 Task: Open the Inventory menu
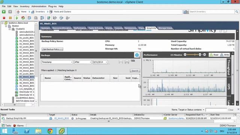point(25,6)
